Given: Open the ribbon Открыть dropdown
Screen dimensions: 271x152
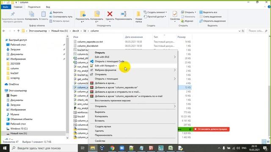Looking at the screenshot, I should coord(188,12).
